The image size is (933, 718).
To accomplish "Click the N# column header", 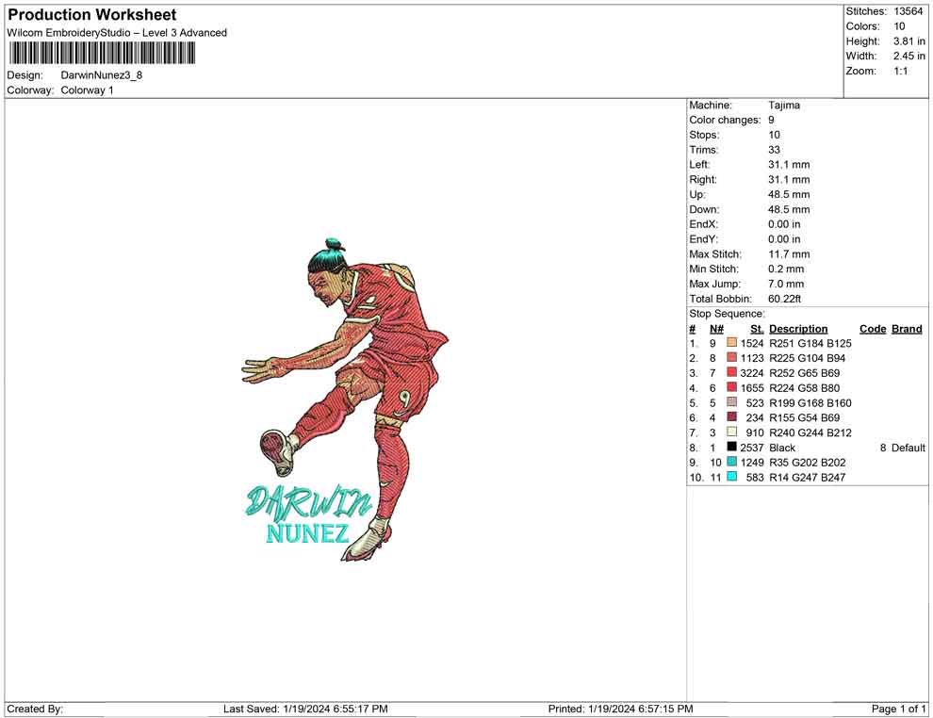I will 716,329.
